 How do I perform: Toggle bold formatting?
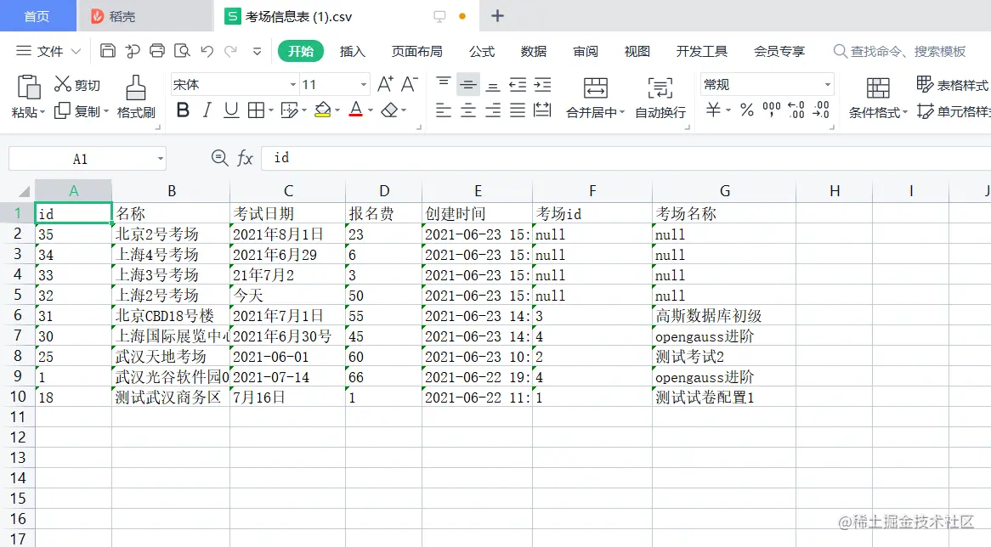coord(184,110)
